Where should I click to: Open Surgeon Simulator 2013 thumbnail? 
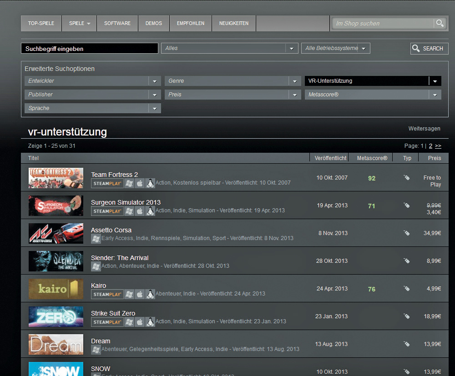56,206
